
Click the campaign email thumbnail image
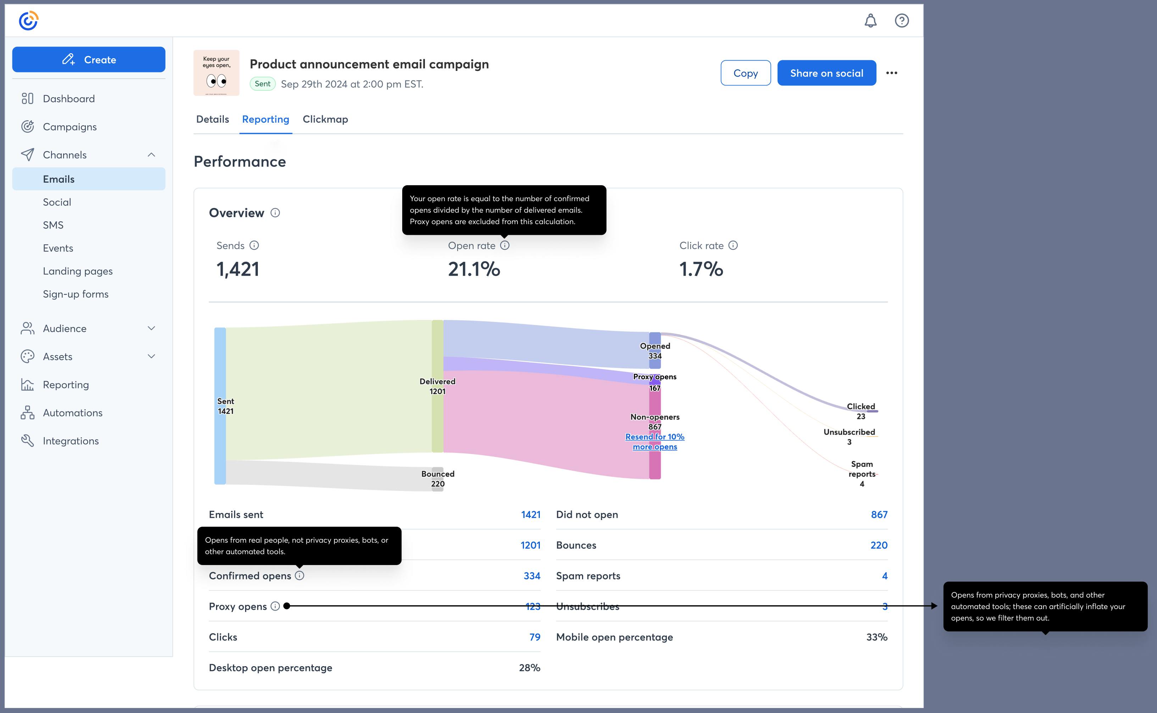pyautogui.click(x=216, y=73)
